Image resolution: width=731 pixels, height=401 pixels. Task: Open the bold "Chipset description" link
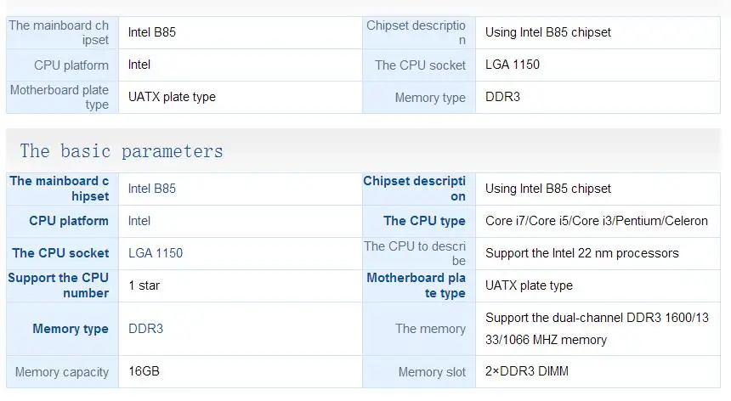pyautogui.click(x=415, y=189)
